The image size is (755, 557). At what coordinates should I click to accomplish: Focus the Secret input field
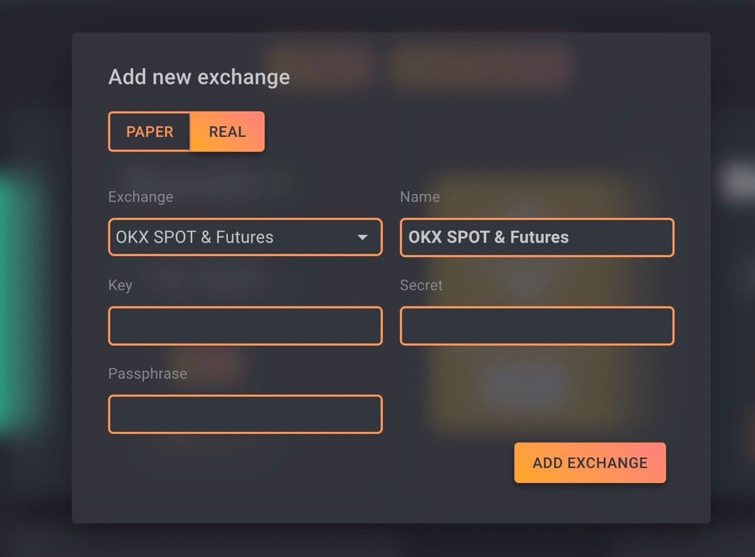537,326
